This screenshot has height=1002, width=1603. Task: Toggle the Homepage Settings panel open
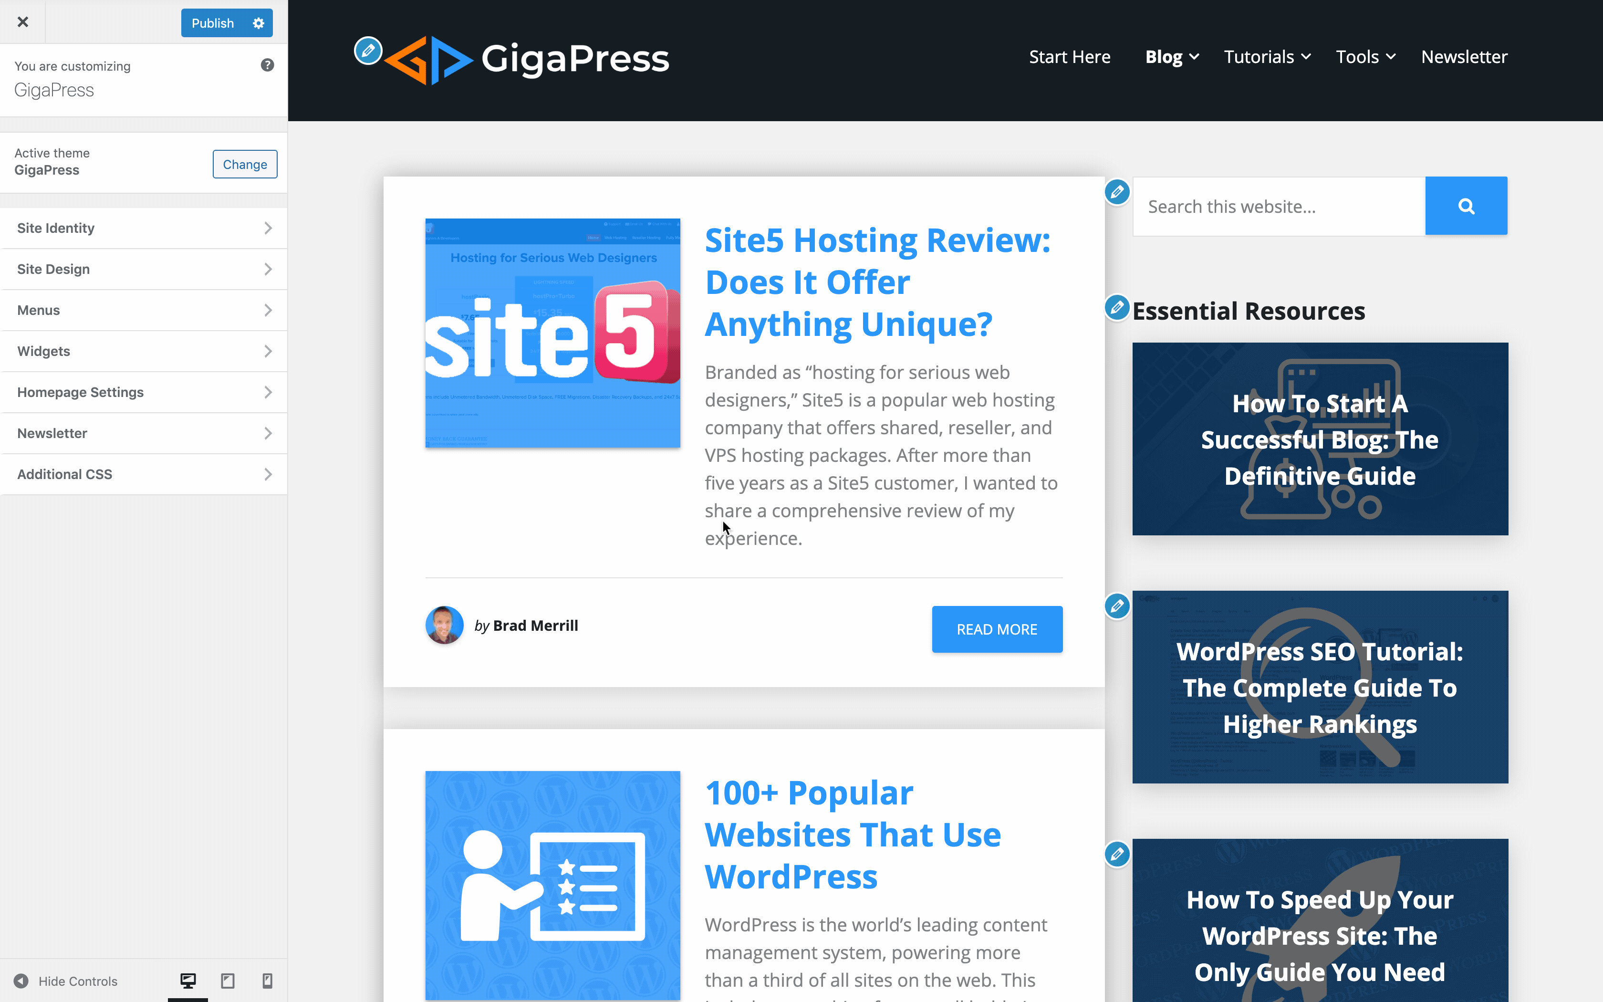[143, 391]
